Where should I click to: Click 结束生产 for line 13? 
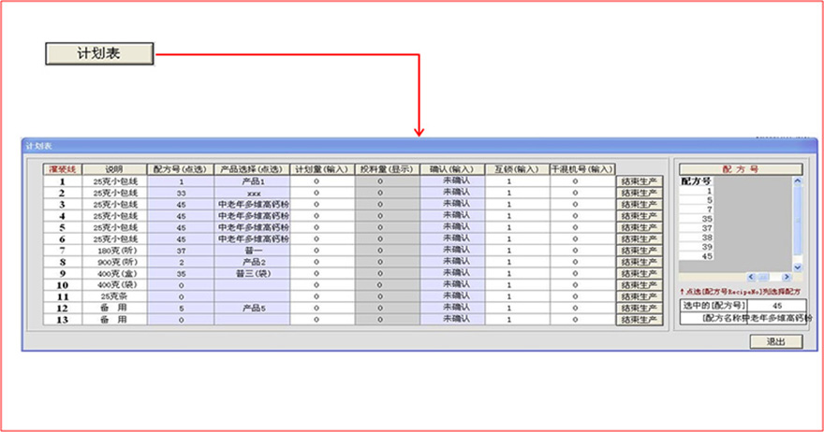(x=640, y=320)
